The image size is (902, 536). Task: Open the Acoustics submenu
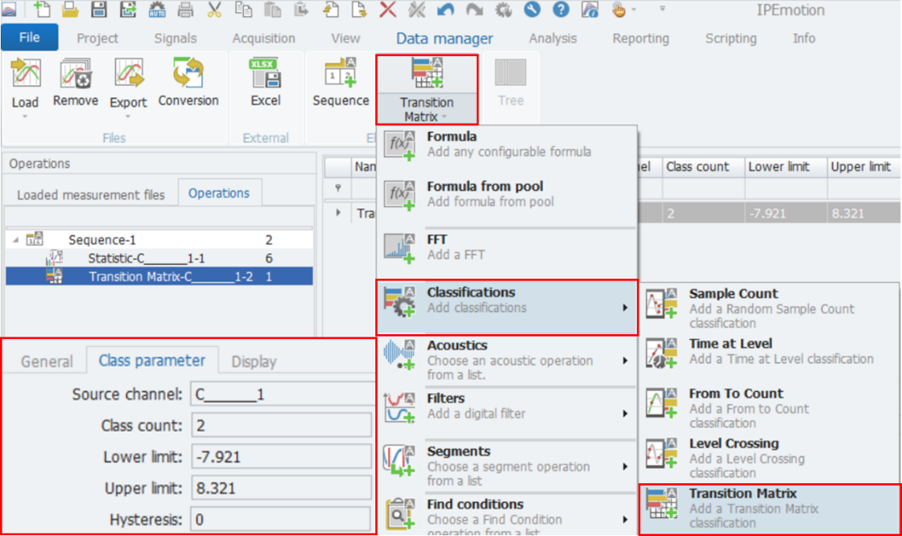507,360
